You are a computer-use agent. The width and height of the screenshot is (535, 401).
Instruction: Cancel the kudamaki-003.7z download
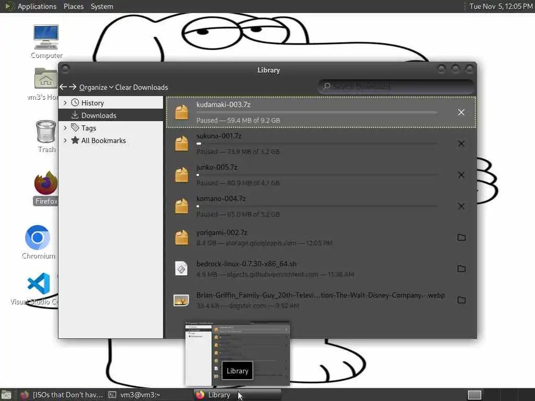pyautogui.click(x=461, y=113)
